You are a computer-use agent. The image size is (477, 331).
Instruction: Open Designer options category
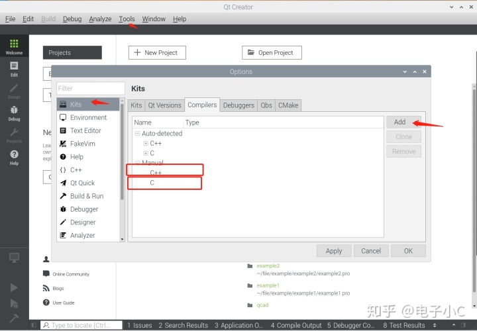pyautogui.click(x=88, y=222)
